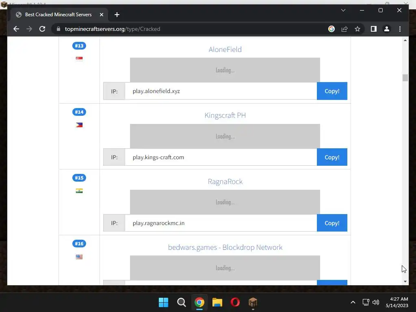This screenshot has height=312, width=416.
Task: Click the RagnaRock loading banner
Action: click(x=225, y=202)
